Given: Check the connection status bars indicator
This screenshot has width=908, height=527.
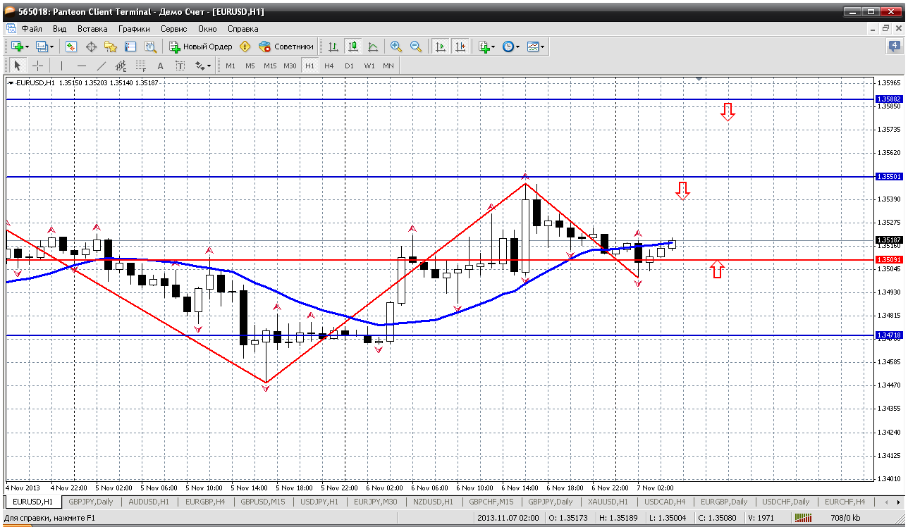Looking at the screenshot, I should click(803, 519).
